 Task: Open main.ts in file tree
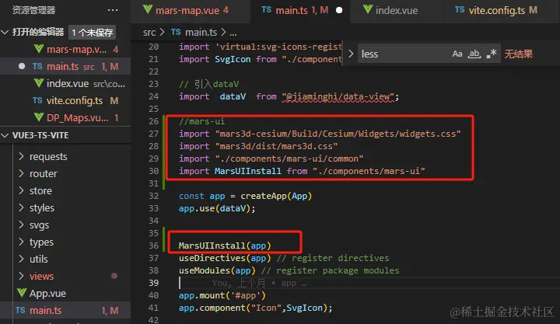[x=65, y=311]
